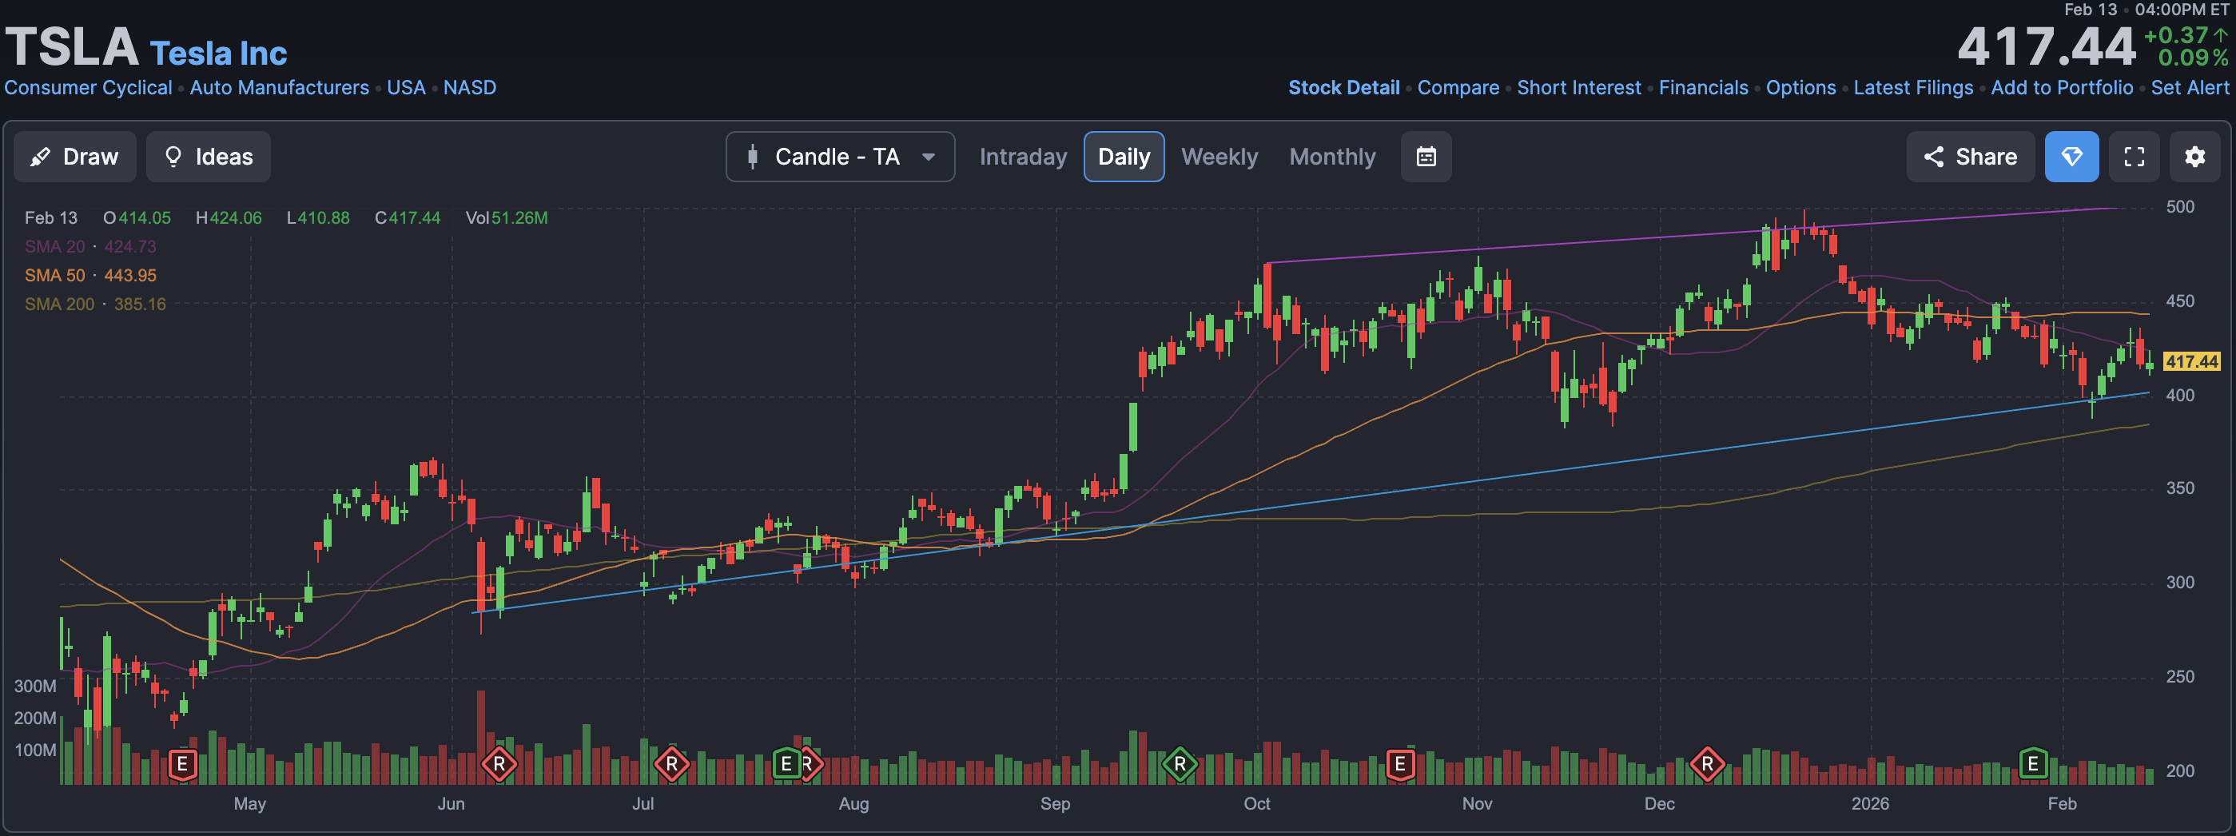The width and height of the screenshot is (2236, 836).
Task: Enter fullscreen chart mode
Action: click(x=2135, y=157)
